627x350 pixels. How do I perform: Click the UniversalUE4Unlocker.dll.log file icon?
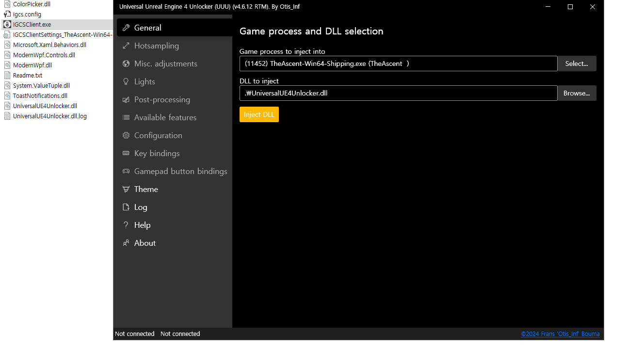tap(7, 116)
